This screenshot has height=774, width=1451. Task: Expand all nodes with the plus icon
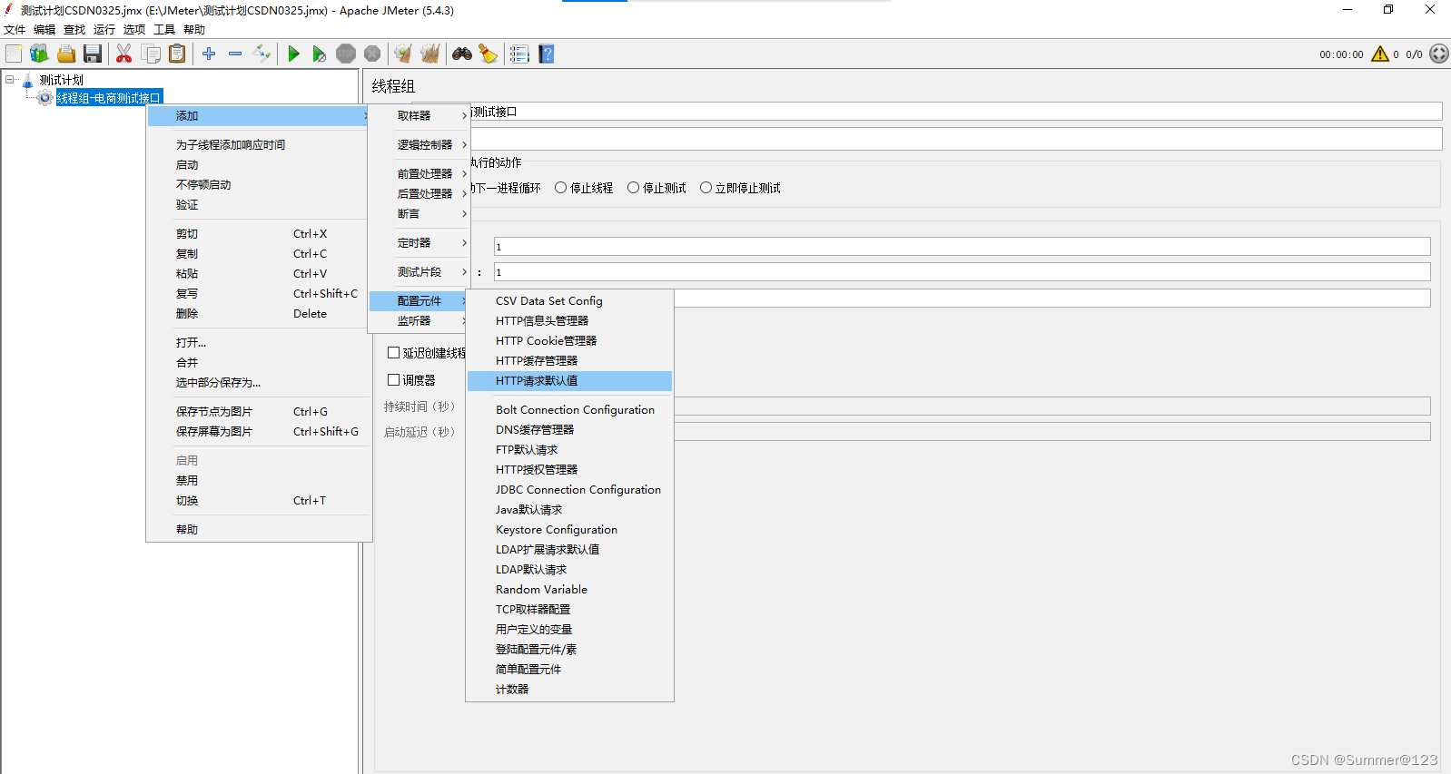pyautogui.click(x=209, y=54)
